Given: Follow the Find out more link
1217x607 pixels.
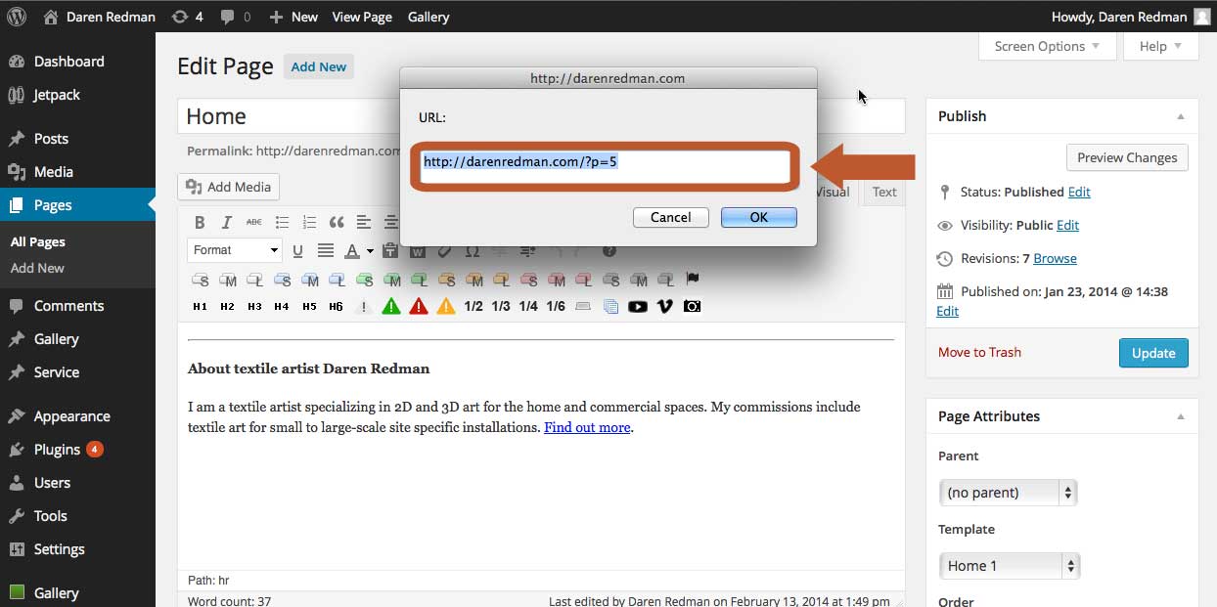Looking at the screenshot, I should pos(587,427).
